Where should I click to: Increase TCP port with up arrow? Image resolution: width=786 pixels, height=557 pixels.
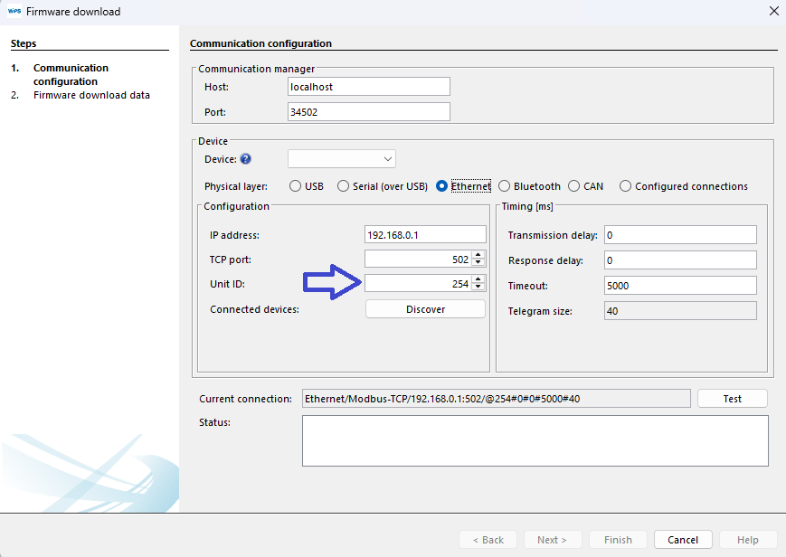478,256
